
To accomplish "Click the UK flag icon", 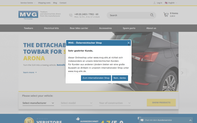I will point(166,3).
